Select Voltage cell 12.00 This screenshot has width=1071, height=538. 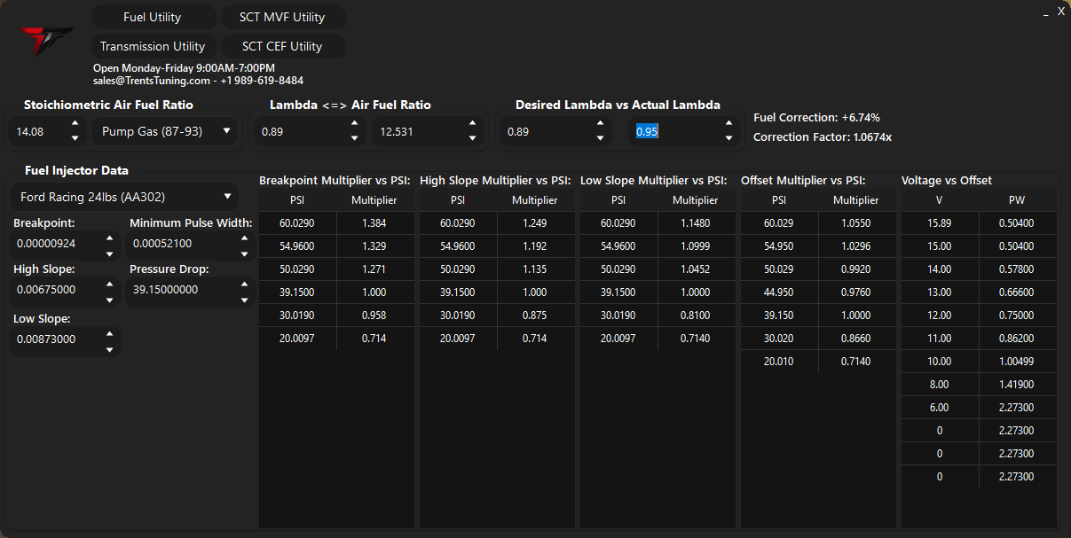[x=940, y=316]
